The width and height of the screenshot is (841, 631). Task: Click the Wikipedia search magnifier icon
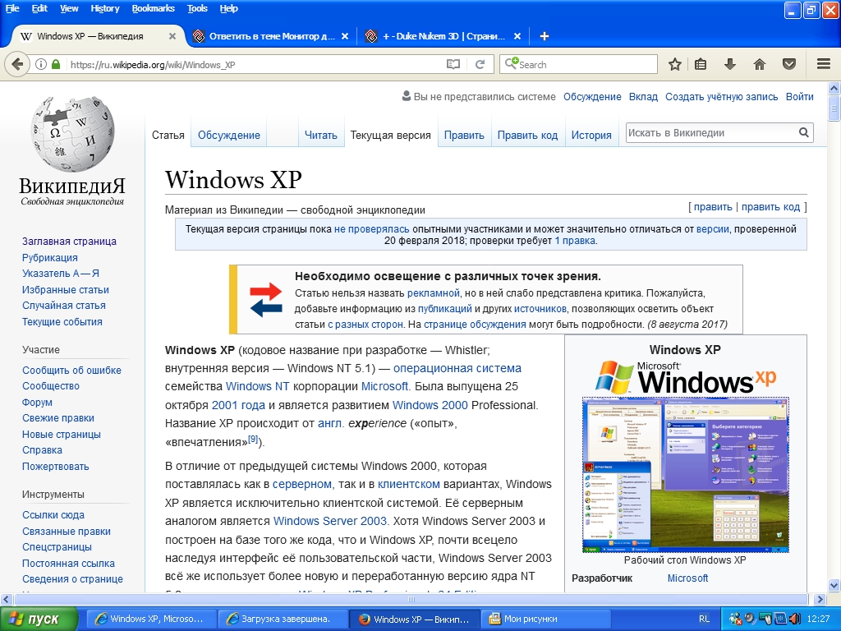pos(803,132)
